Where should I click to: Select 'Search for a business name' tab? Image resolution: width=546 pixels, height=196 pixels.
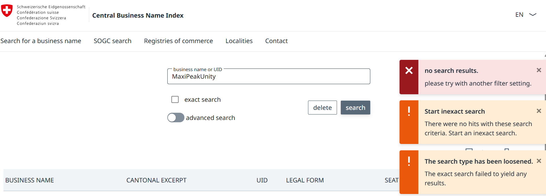[x=41, y=41]
